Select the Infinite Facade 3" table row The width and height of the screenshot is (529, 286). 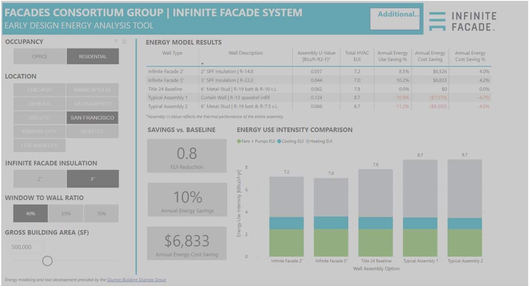click(319, 80)
